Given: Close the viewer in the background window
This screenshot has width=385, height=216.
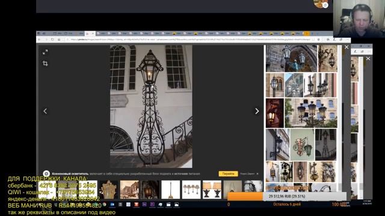Looking at the screenshot, I should (x=368, y=59).
